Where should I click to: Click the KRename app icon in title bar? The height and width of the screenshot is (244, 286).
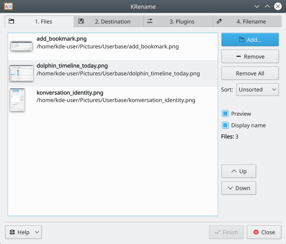tap(8, 7)
